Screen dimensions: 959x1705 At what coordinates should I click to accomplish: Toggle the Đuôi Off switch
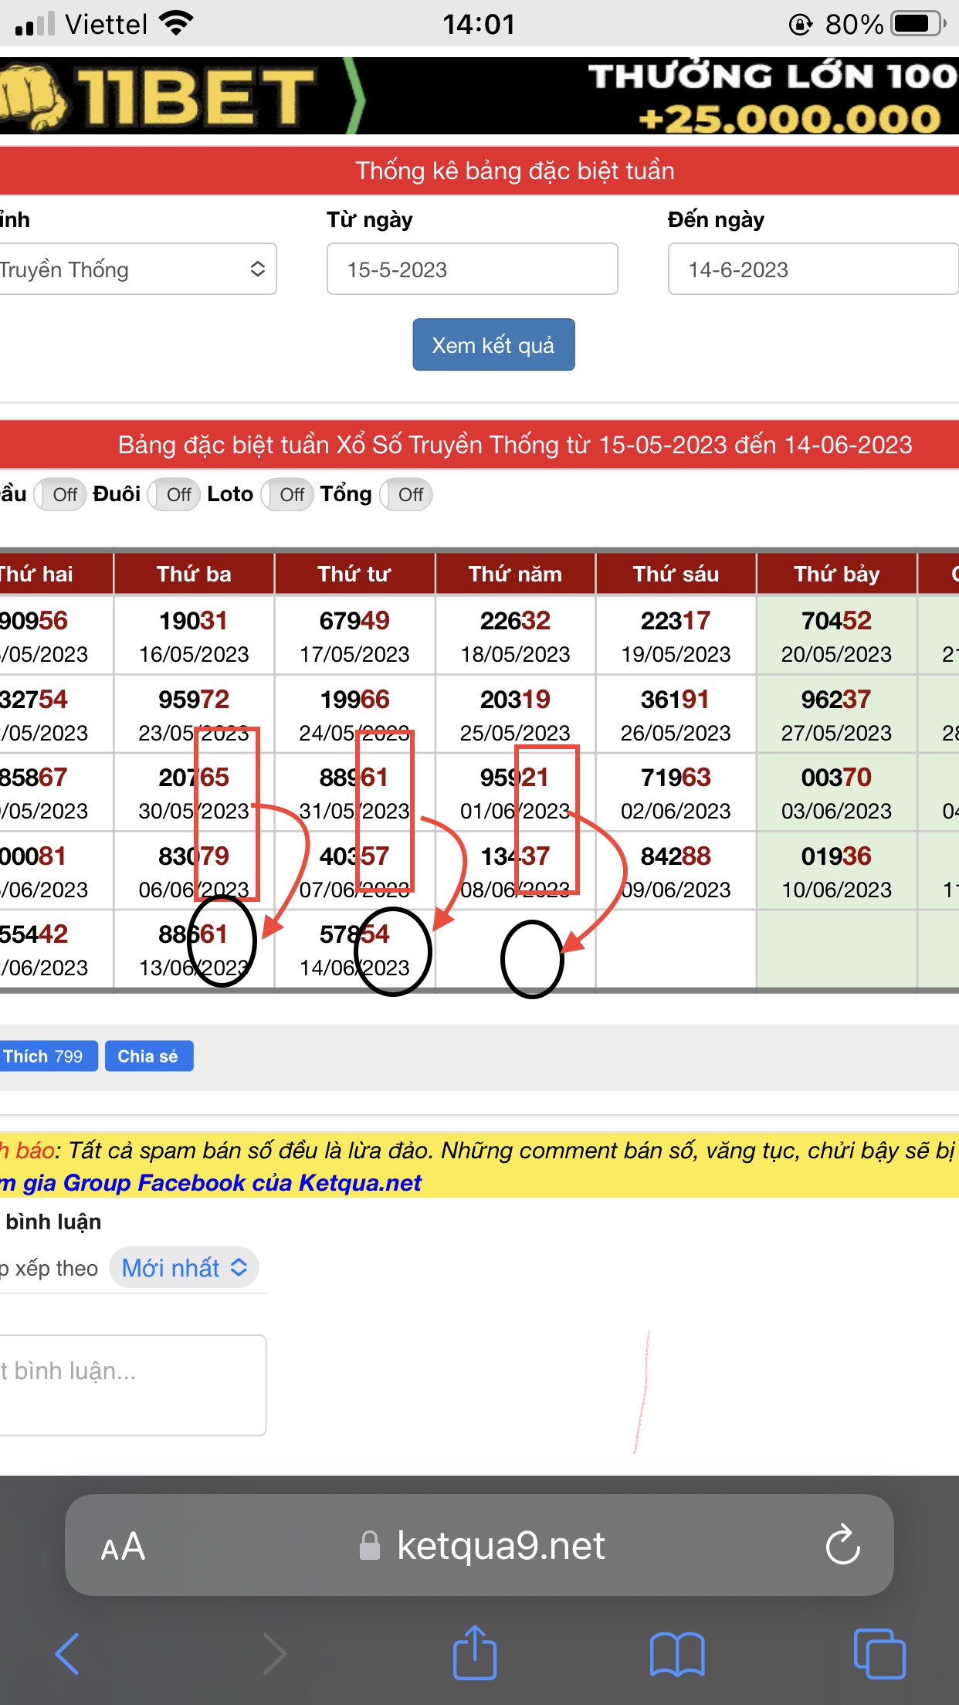(x=174, y=494)
